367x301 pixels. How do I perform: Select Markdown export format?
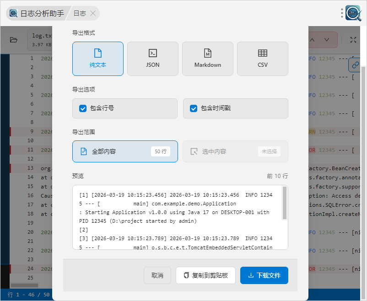tap(208, 59)
